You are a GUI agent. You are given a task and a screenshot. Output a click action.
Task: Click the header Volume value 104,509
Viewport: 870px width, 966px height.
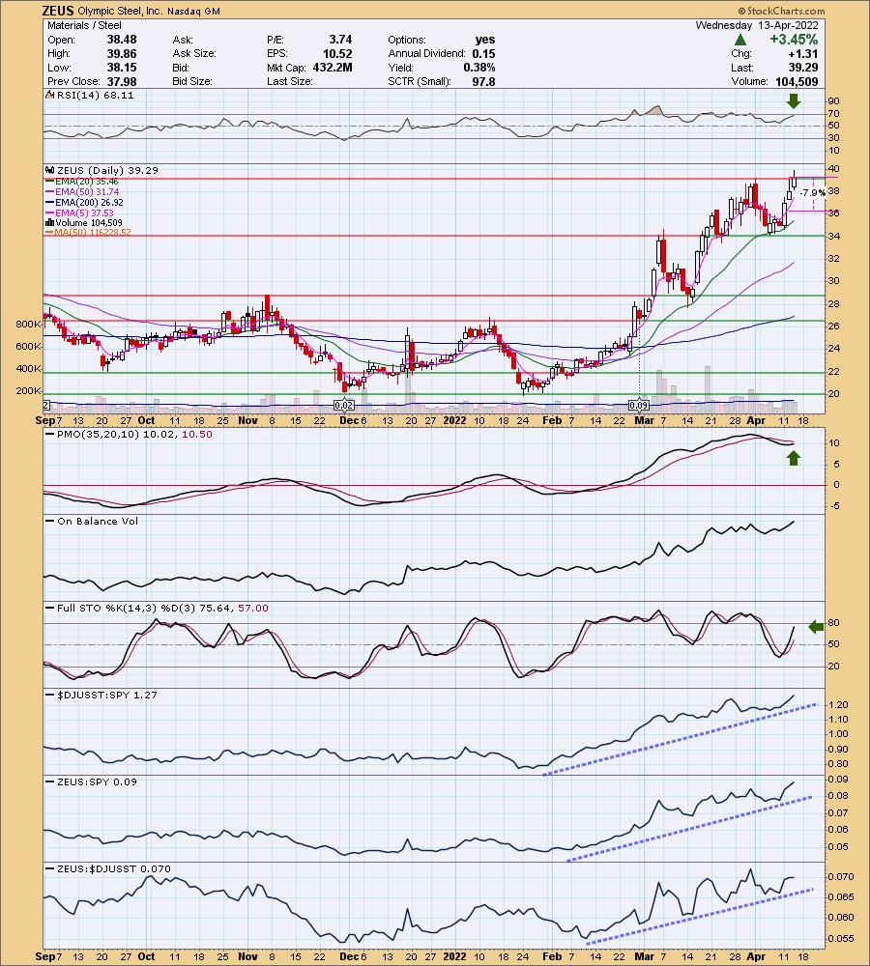tap(797, 81)
